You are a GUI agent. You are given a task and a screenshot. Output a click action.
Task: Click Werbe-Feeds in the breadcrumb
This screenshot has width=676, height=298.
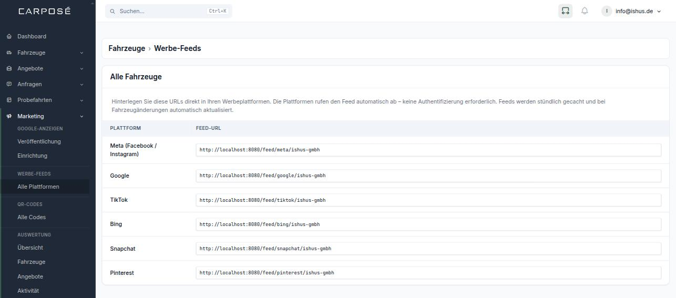177,48
